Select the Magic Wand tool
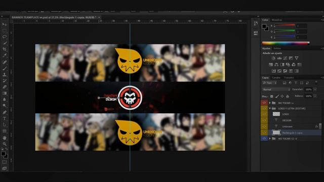The image size is (324, 182). coord(5,43)
